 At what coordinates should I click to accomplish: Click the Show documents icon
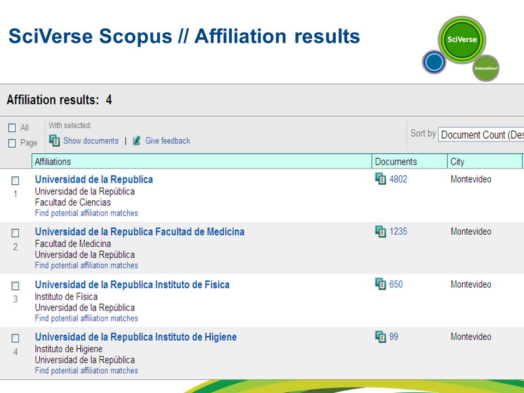(55, 140)
